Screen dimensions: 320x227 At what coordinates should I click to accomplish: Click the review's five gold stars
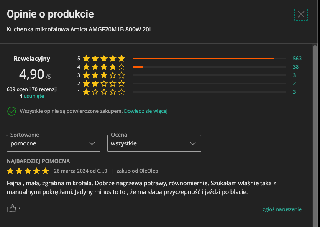[28, 171]
